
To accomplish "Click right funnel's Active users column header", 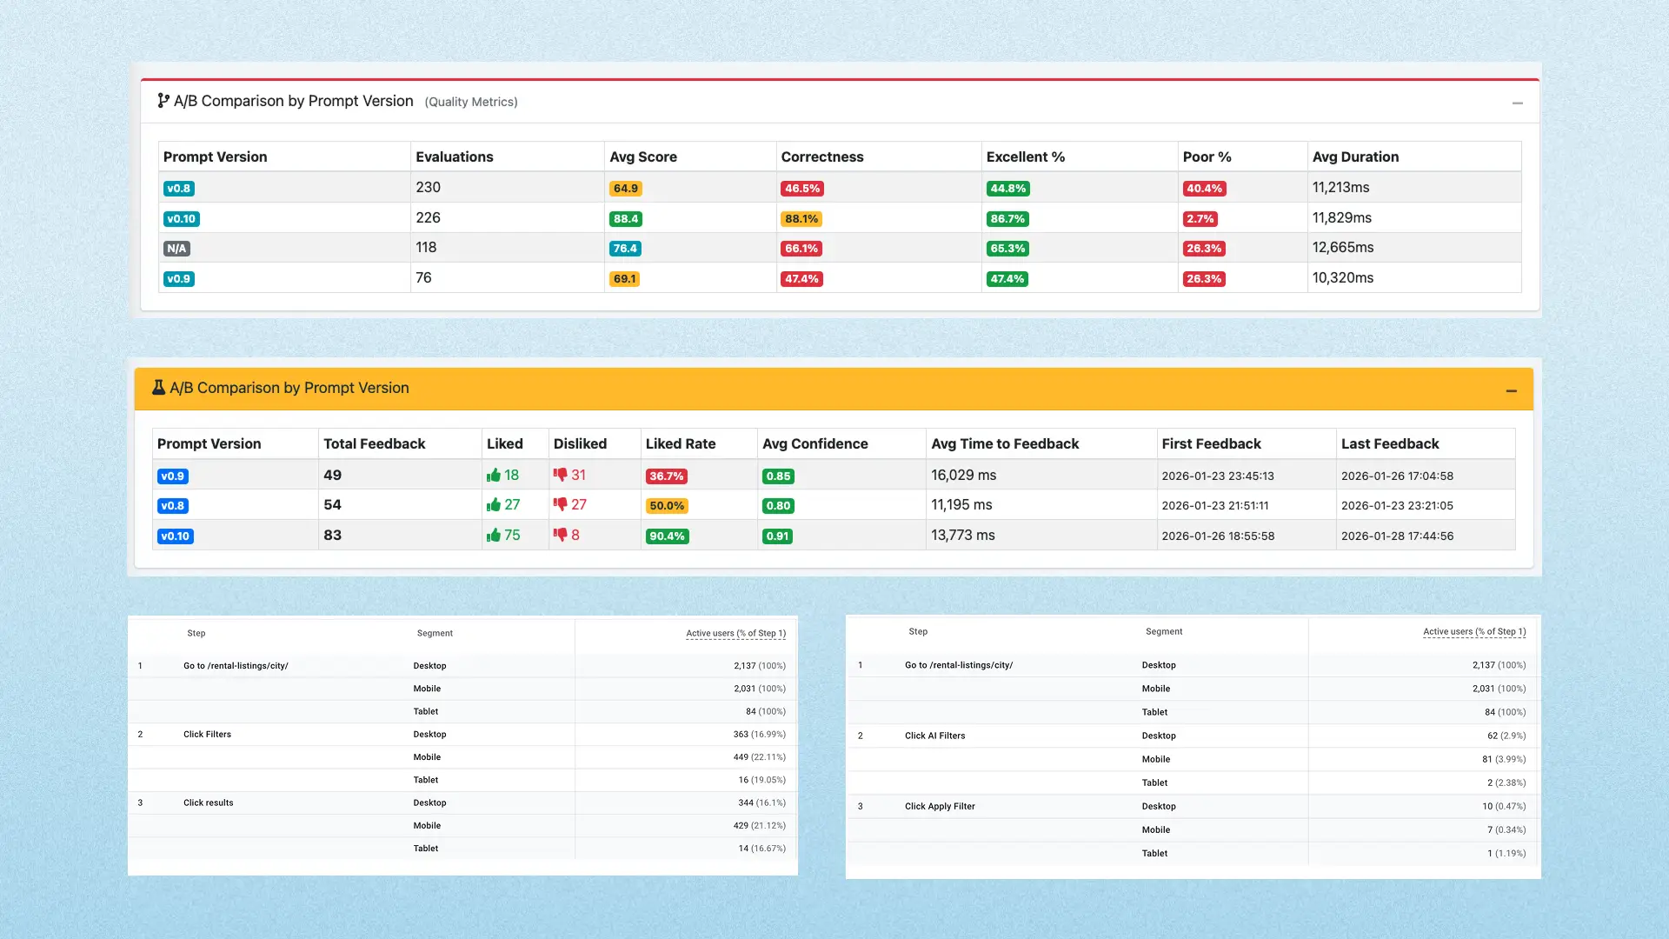I will click(x=1473, y=632).
